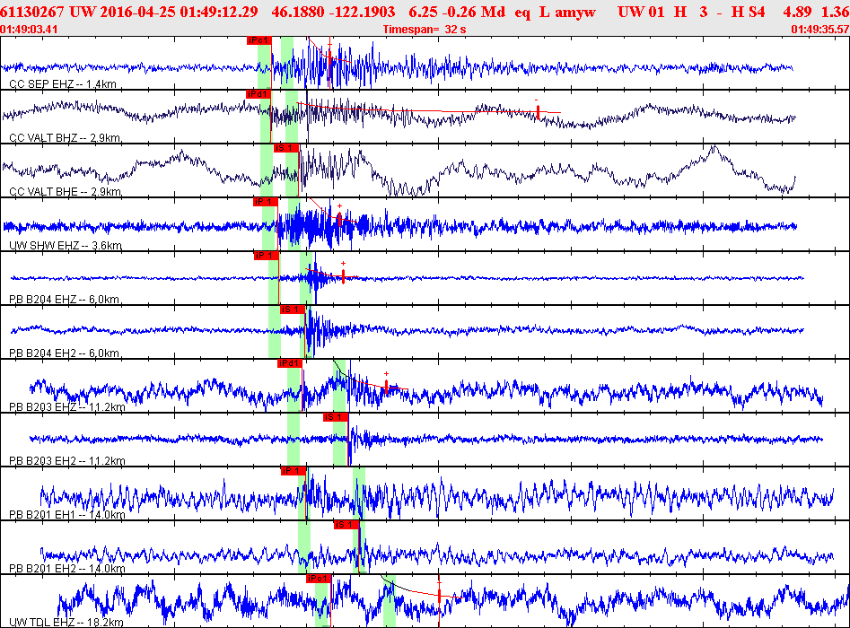850x628 pixels.
Task: Select the PB B203 EH2 -- 11.2km label
Action: tap(67, 460)
